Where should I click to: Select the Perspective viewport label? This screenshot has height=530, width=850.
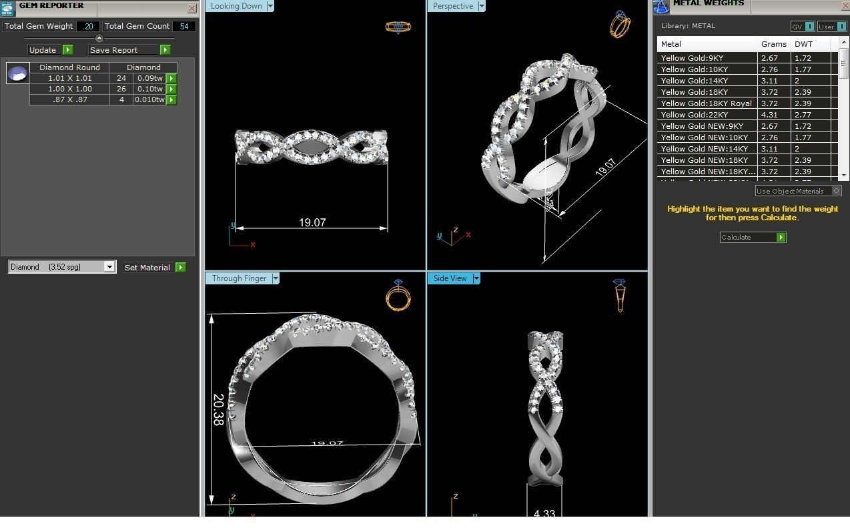coord(453,6)
